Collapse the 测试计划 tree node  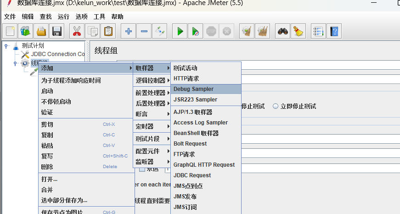pyautogui.click(x=6, y=46)
